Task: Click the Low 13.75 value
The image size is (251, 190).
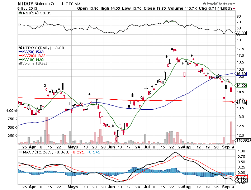Action: pyautogui.click(x=132, y=8)
